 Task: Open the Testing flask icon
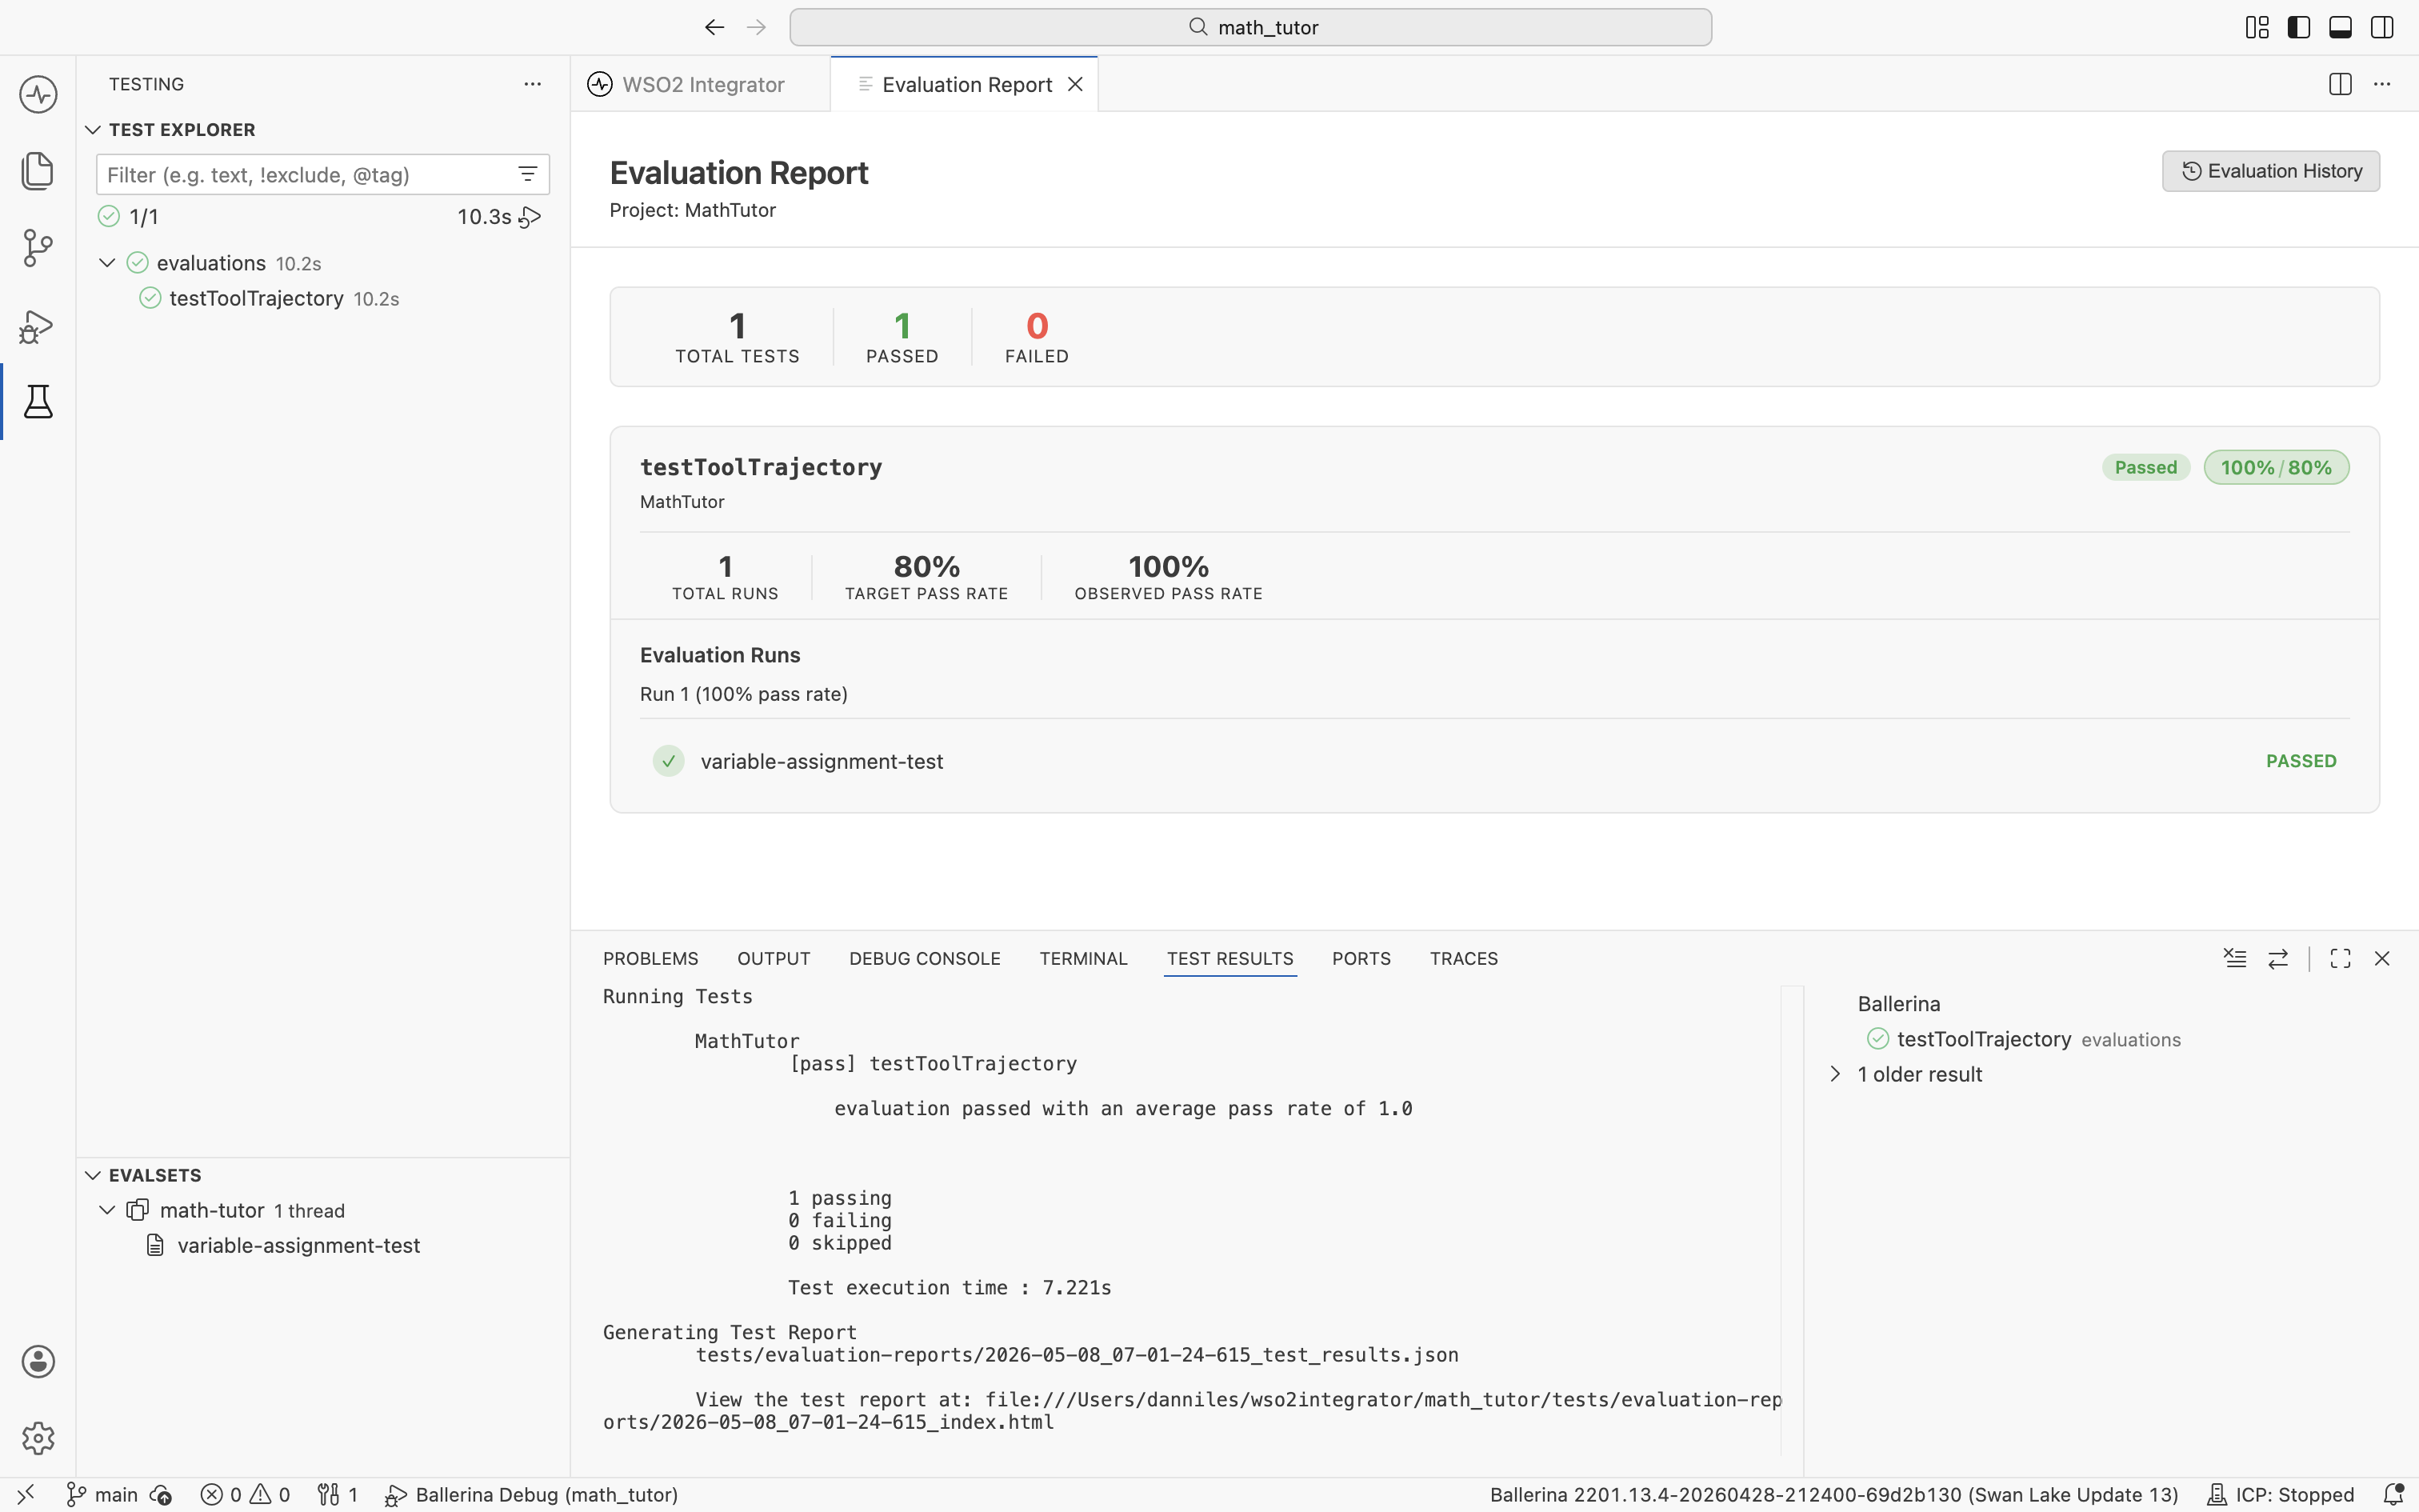(x=38, y=401)
